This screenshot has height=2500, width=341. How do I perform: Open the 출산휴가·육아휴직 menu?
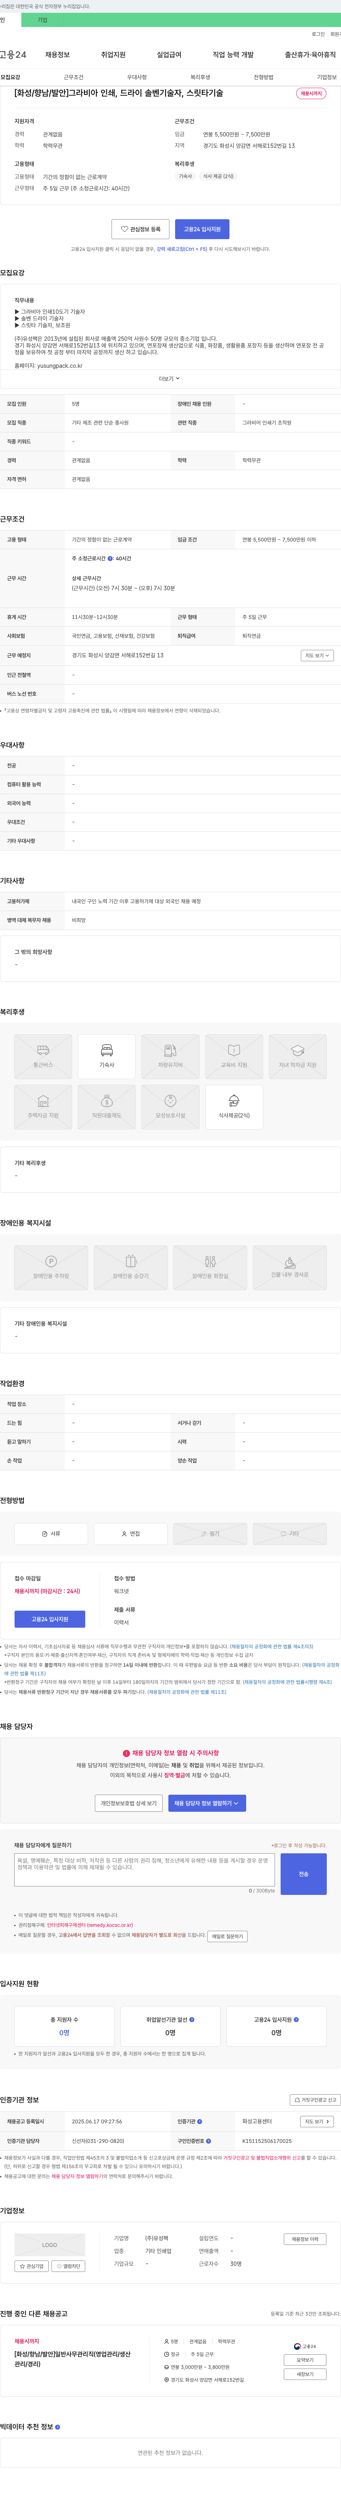pyautogui.click(x=310, y=54)
